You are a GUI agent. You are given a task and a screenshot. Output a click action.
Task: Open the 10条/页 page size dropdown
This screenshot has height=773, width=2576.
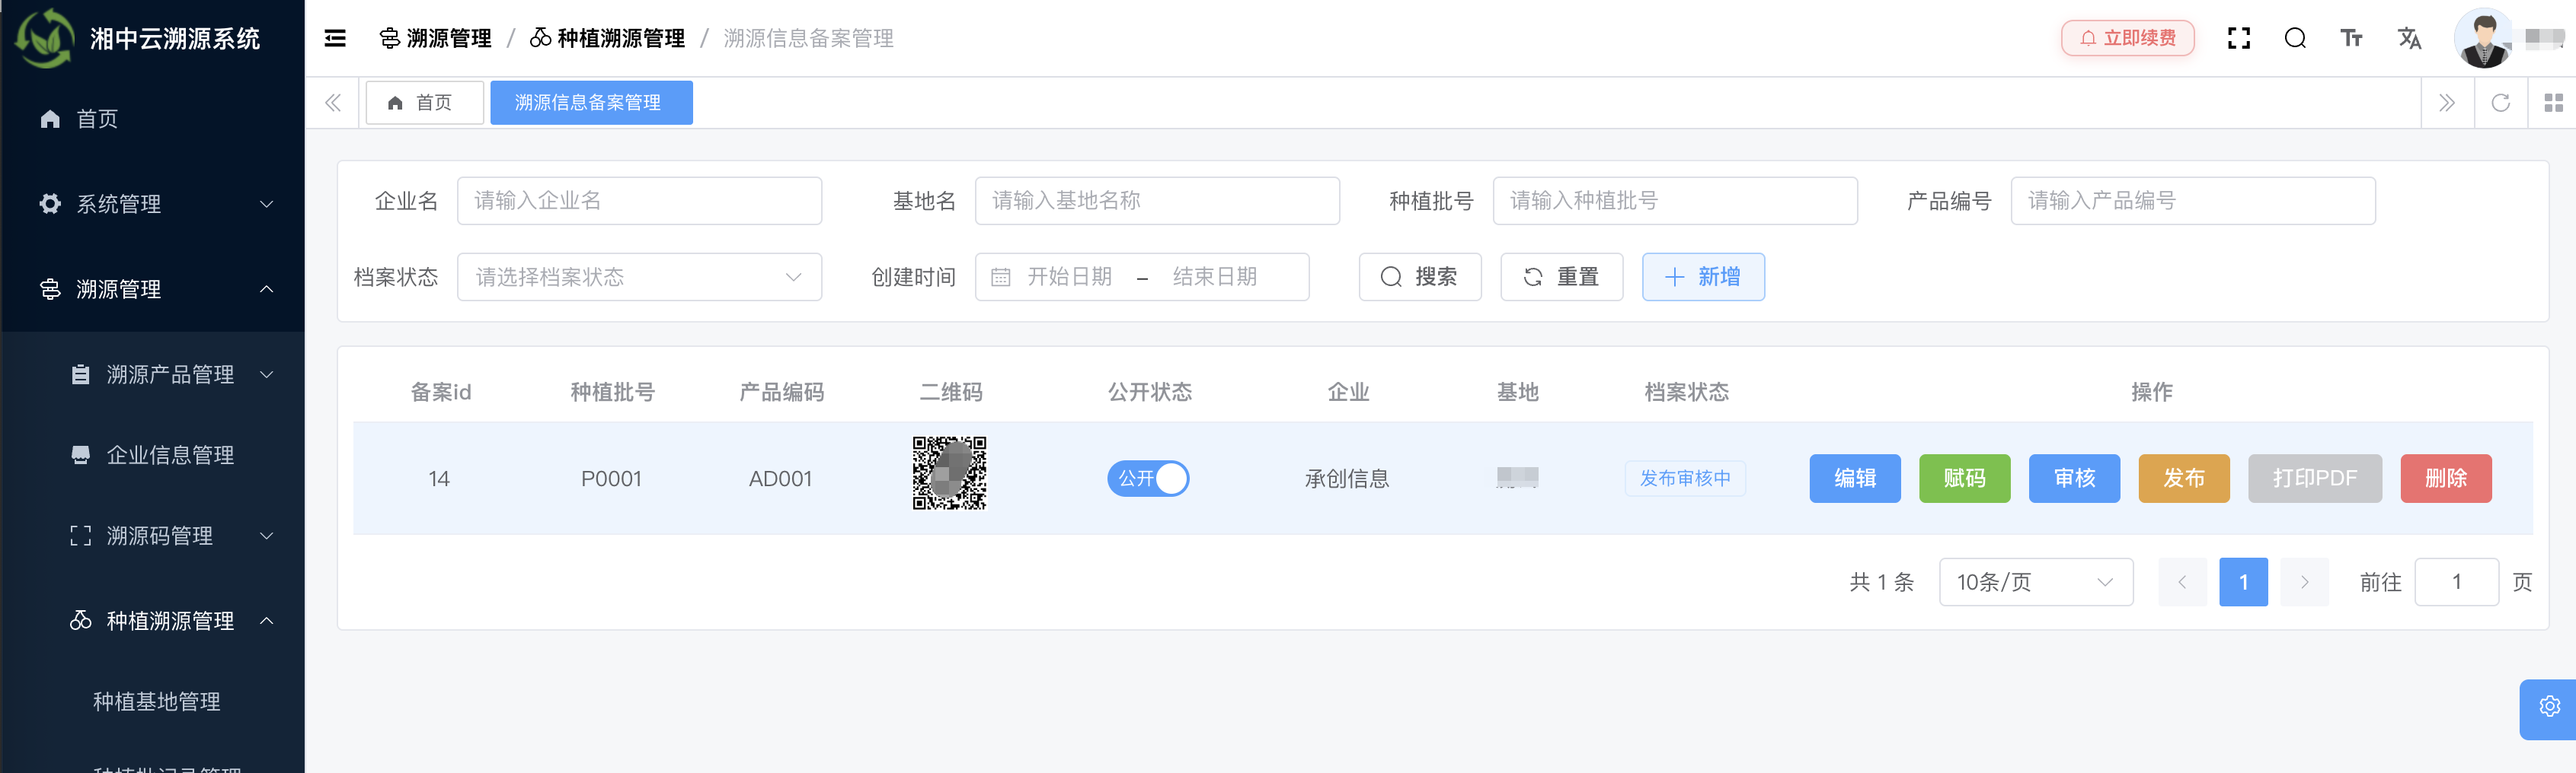[x=2035, y=581]
